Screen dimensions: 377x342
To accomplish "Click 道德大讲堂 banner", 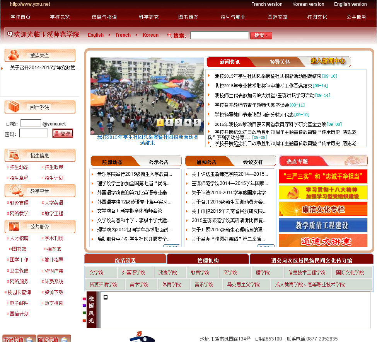I will click(x=323, y=241).
